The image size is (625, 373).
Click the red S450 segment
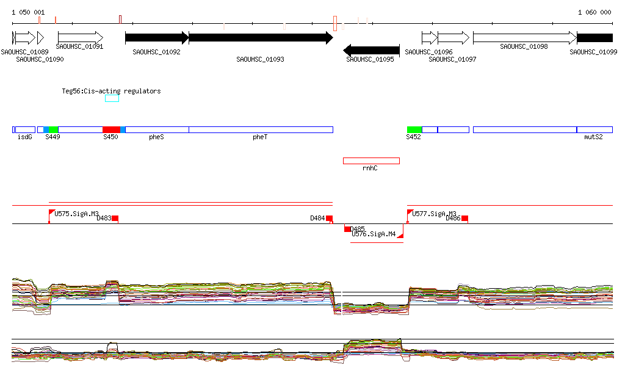[111, 129]
